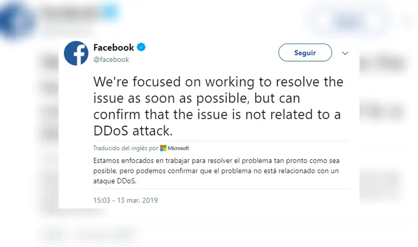Click the blurred follow control in the background
The width and height of the screenshot is (418, 247).
pyautogui.click(x=348, y=22)
